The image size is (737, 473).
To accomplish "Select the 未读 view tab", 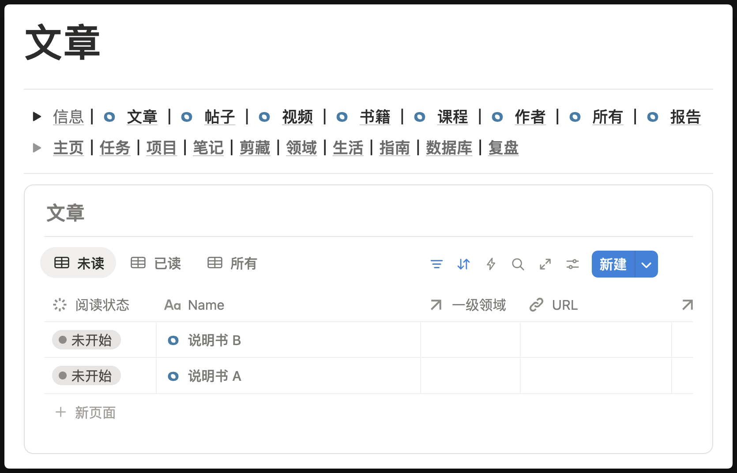I will [79, 263].
